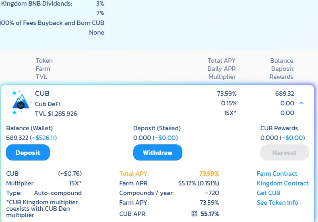Click the Farm column header
Screen dimensions: 318x222
pyautogui.click(x=43, y=69)
